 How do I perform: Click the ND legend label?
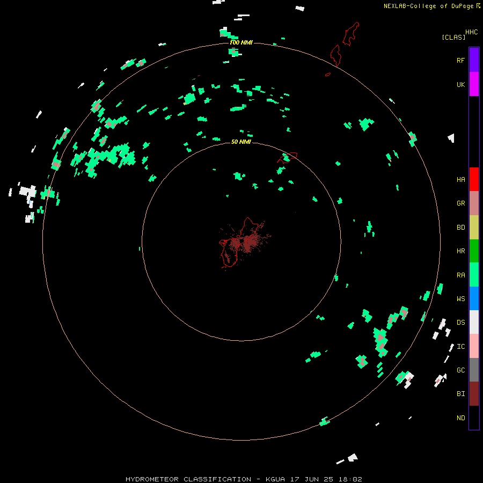[460, 418]
